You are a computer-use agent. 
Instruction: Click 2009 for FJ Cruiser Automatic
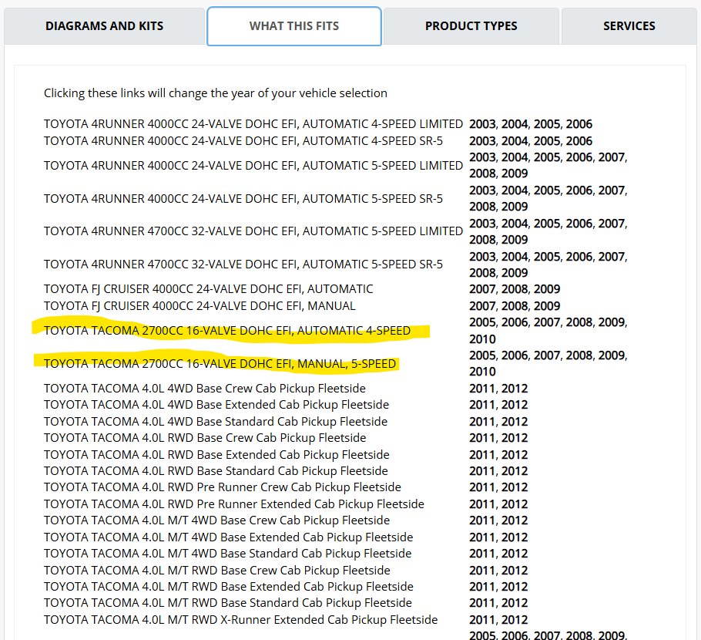click(x=547, y=289)
